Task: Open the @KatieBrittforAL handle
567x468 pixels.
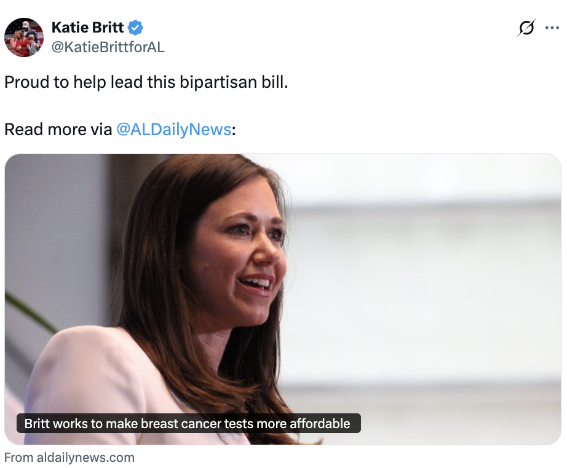Action: pyautogui.click(x=108, y=47)
